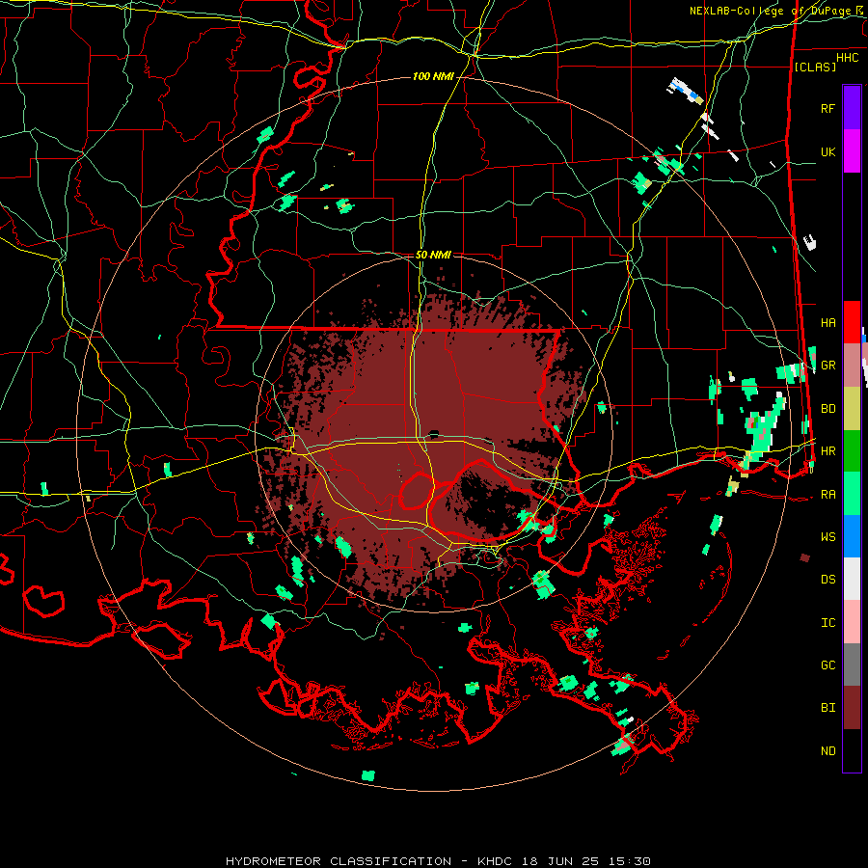Viewport: 868px width, 868px height.
Task: Click the 'UK' legend label
Action: pyautogui.click(x=827, y=151)
